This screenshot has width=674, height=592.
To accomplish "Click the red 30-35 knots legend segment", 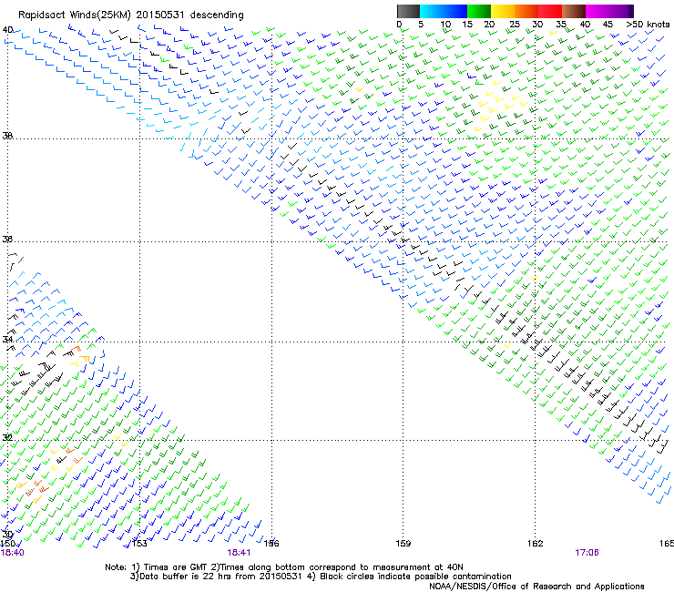I will (x=550, y=11).
